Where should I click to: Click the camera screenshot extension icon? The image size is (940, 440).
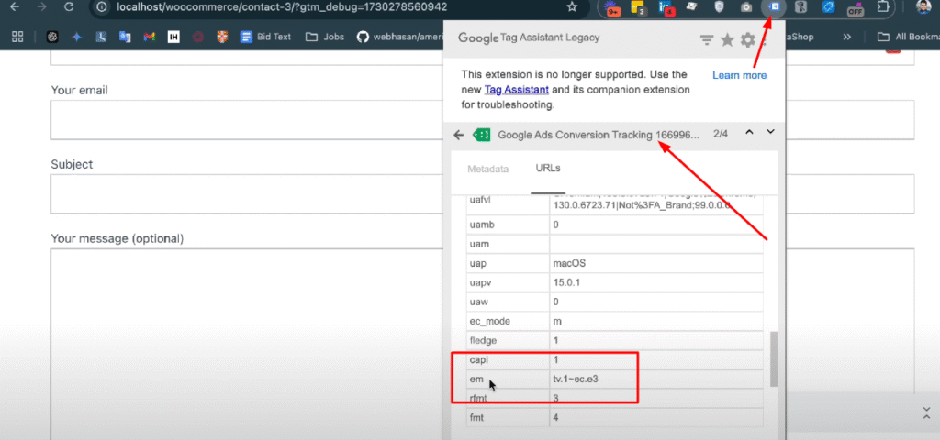click(x=746, y=7)
